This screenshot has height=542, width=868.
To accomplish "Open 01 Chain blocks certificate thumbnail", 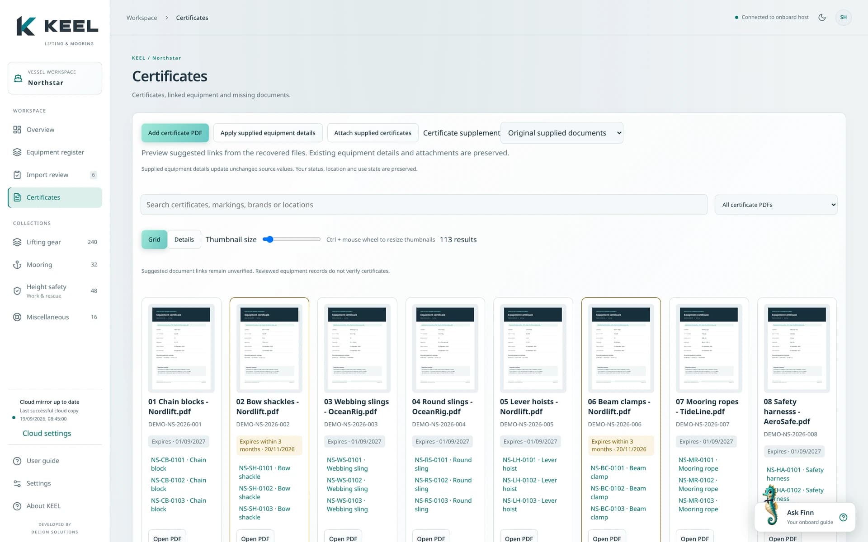I will [181, 348].
